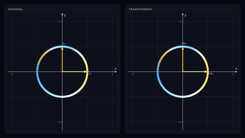Click the e₂ arrowhead in Original plot
Screen dimensions: 245x138
point(62,48)
